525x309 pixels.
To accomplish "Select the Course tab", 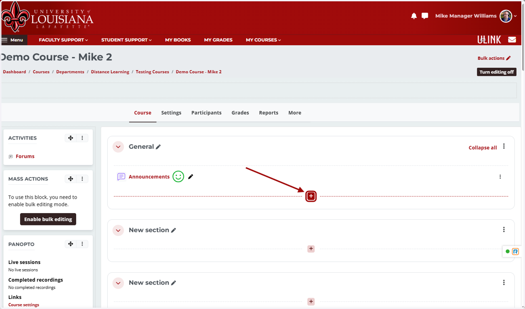I will click(x=143, y=112).
